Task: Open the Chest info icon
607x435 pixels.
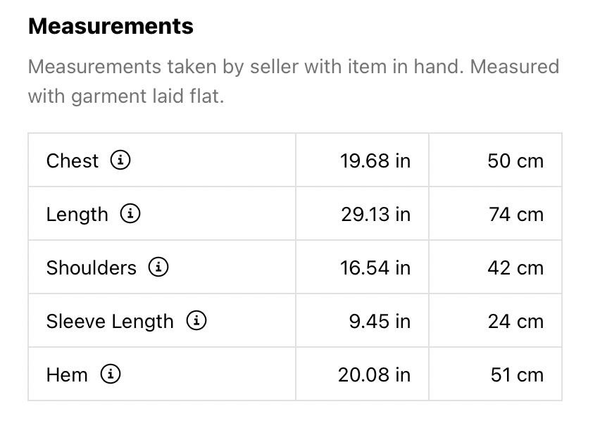Action: click(x=120, y=160)
